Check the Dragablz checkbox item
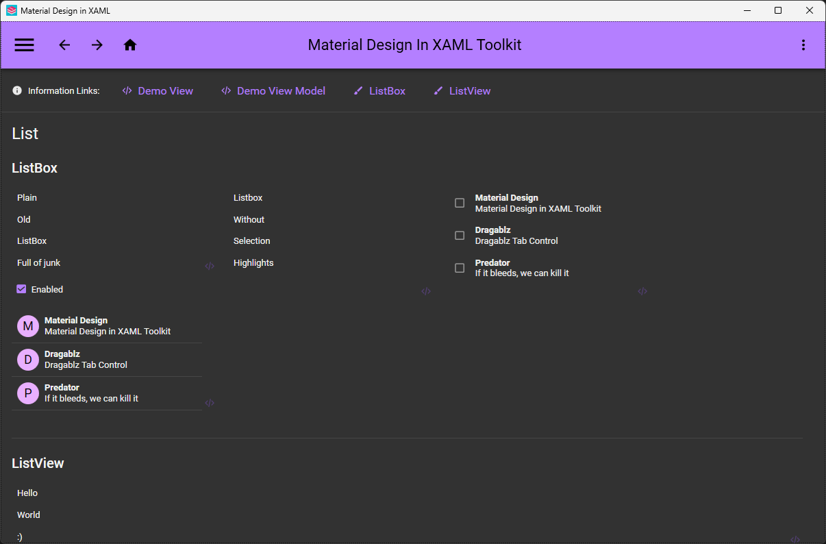Image resolution: width=826 pixels, height=544 pixels. click(x=460, y=235)
